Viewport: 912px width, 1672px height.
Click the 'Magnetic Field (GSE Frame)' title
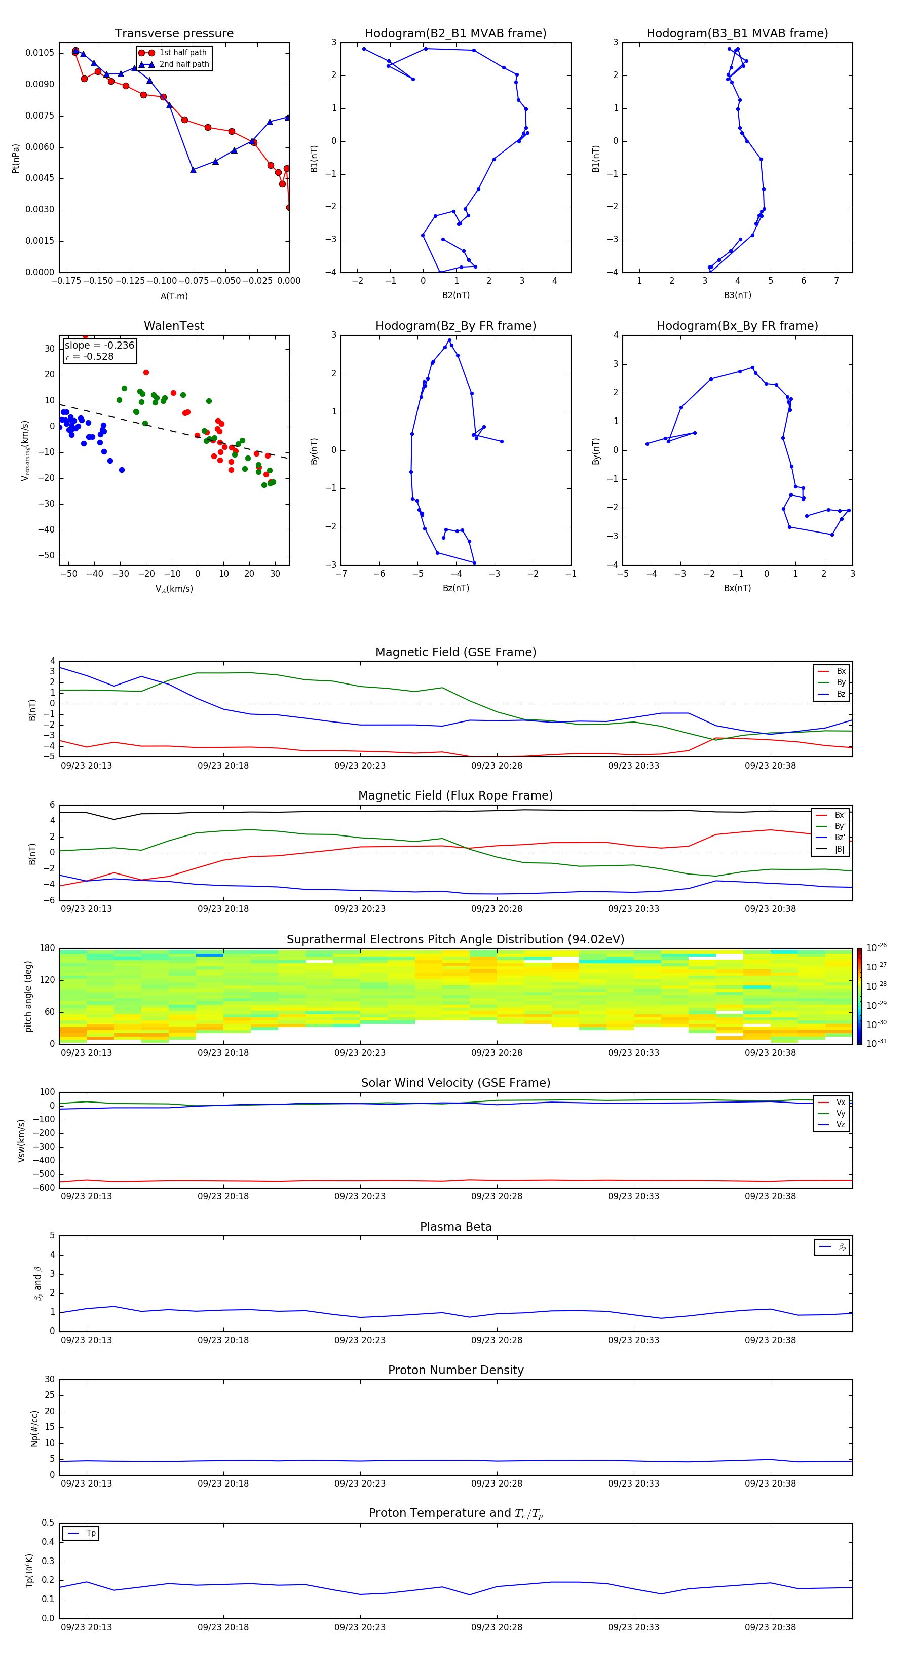[x=455, y=652]
